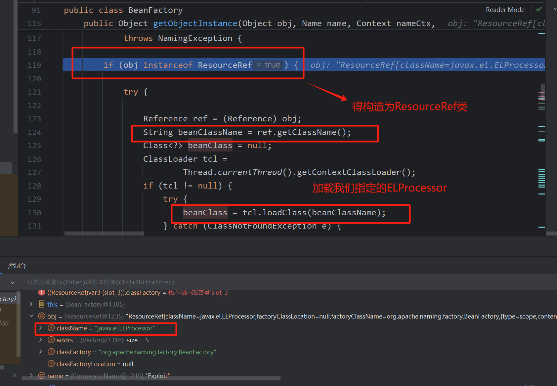This screenshot has width=557, height=386.
Task: Expand the 'className' field node
Action: [40, 328]
